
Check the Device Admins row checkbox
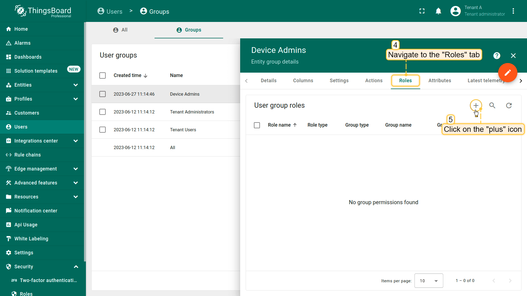click(x=102, y=94)
